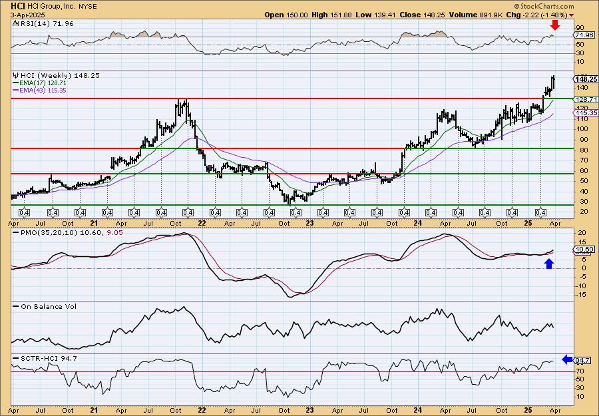Click the Low 139.41 value
The height and width of the screenshot is (416, 599).
[376, 15]
